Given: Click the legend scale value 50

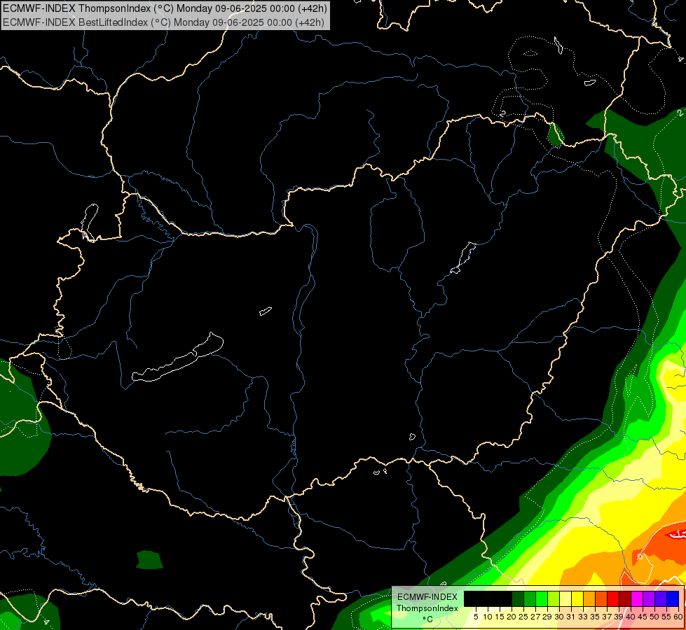Looking at the screenshot, I should (654, 617).
